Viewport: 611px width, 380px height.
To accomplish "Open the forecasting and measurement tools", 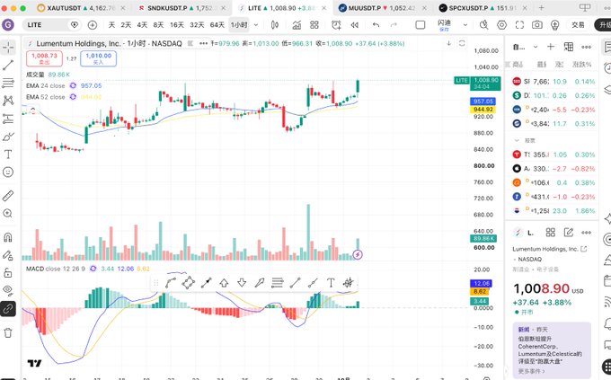I will (x=8, y=119).
